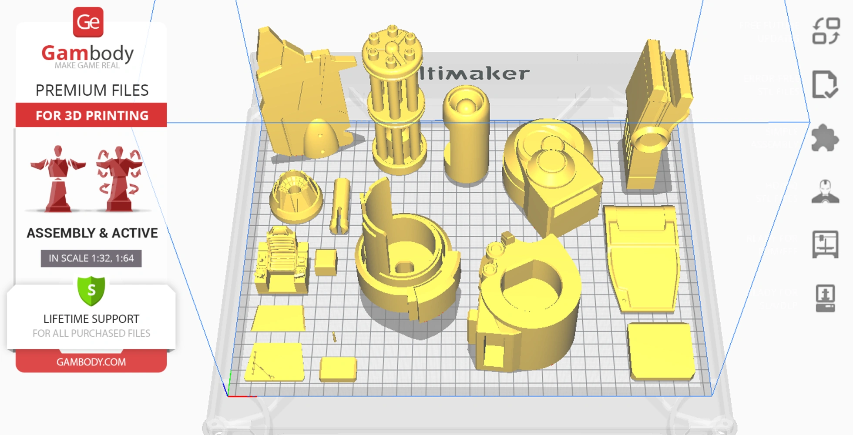Select the small throne-shaped part on the left
The height and width of the screenshot is (435, 853).
coord(283,261)
